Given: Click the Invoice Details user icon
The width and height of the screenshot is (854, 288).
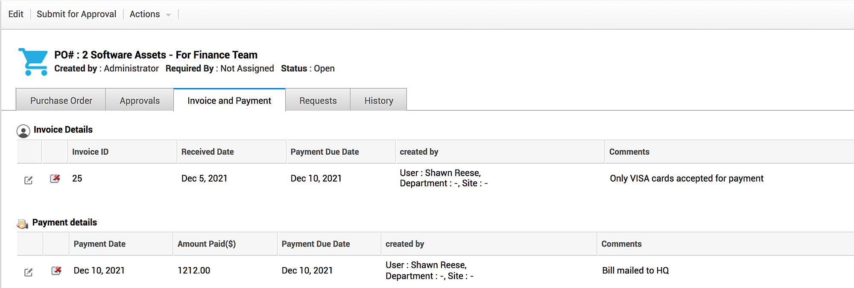Looking at the screenshot, I should coord(23,131).
